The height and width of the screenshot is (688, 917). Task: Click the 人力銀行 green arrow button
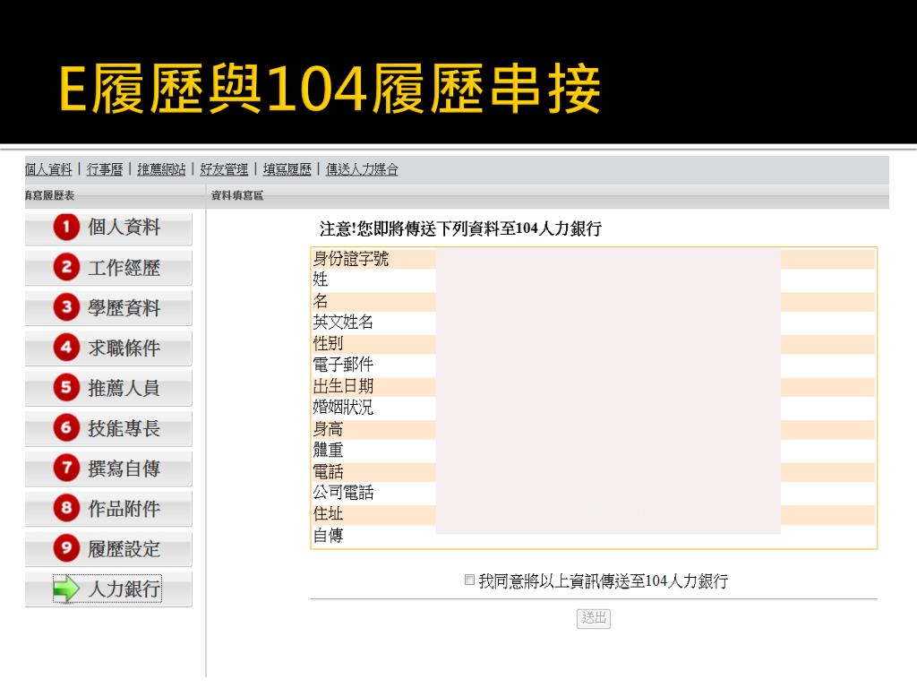108,589
